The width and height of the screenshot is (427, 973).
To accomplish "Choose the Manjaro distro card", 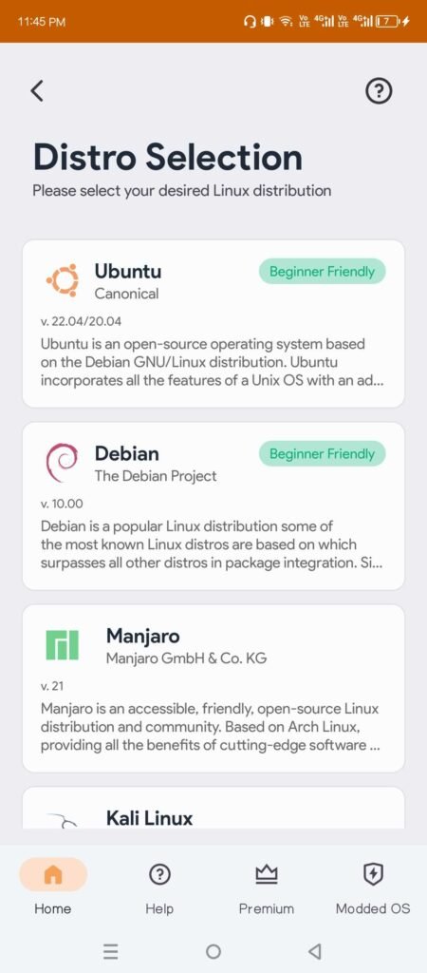I will 213,688.
